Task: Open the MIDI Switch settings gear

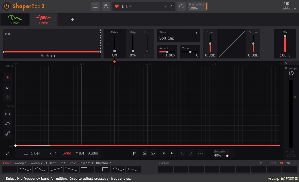Action: click(294, 163)
